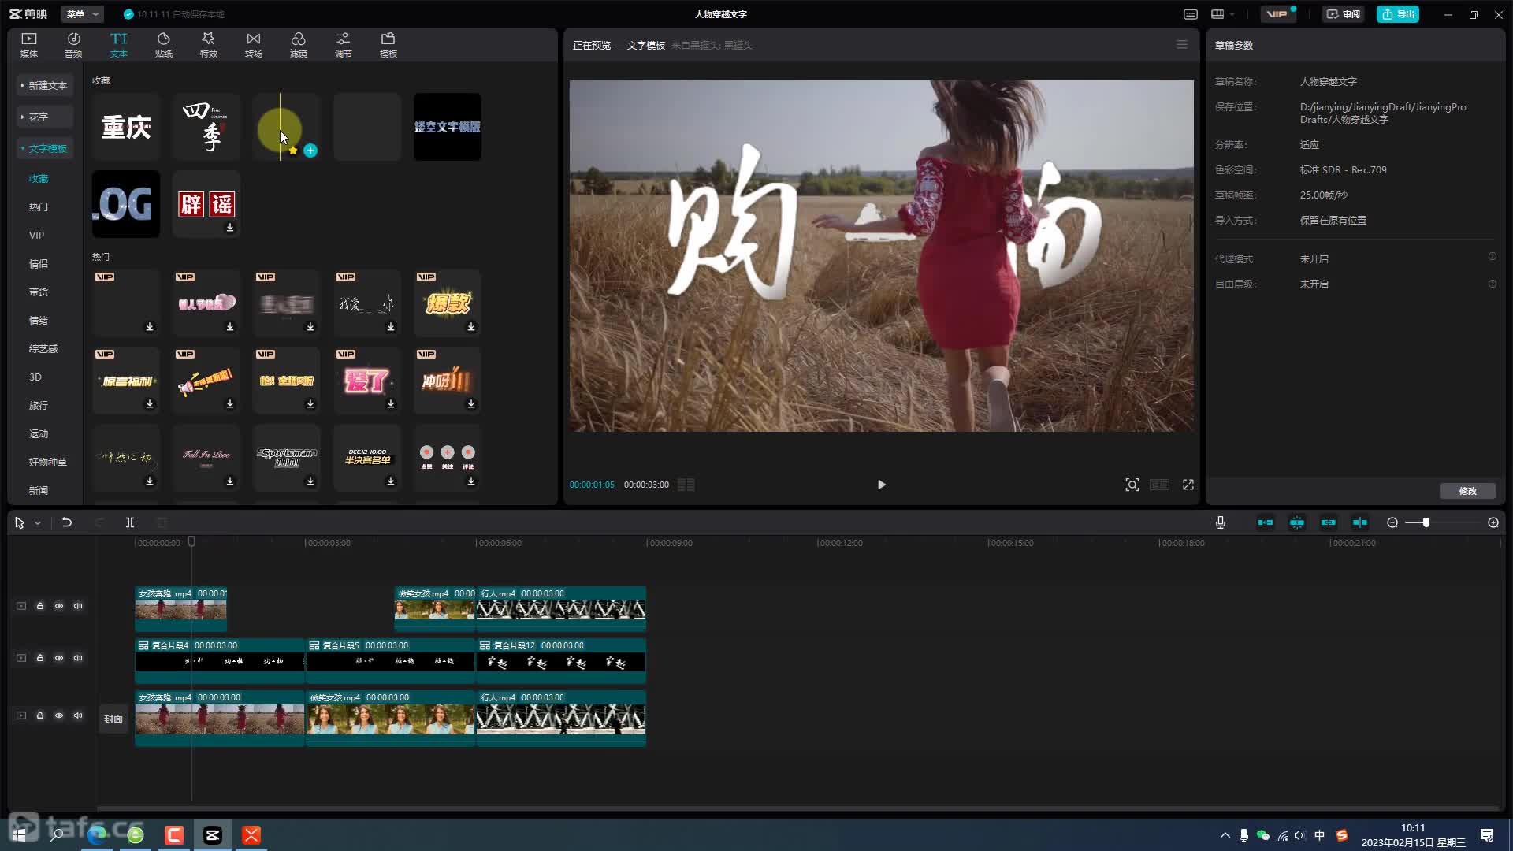Image resolution: width=1513 pixels, height=851 pixels.
Task: Click the 修改 (Modify) button
Action: tap(1468, 491)
